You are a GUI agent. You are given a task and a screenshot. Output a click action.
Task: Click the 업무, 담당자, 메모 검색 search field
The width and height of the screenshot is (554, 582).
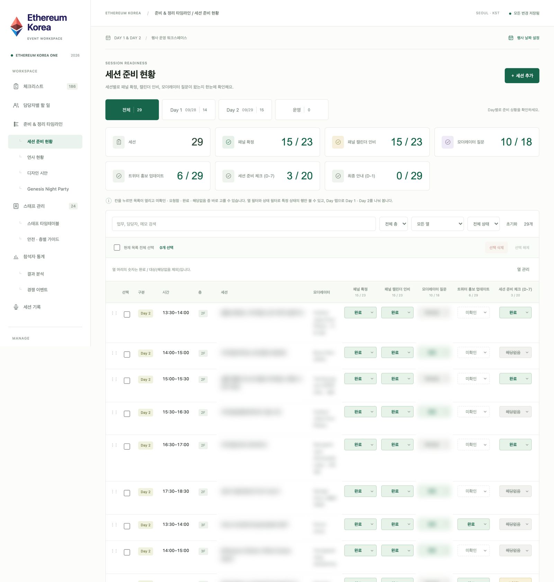click(x=244, y=224)
